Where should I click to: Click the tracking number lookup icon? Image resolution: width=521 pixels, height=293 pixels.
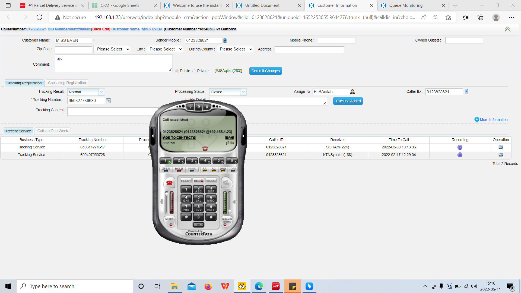(x=108, y=100)
